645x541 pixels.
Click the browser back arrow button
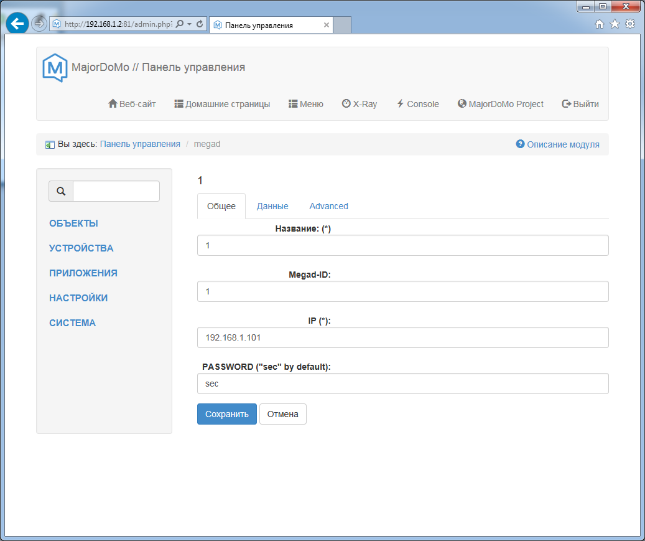17,24
